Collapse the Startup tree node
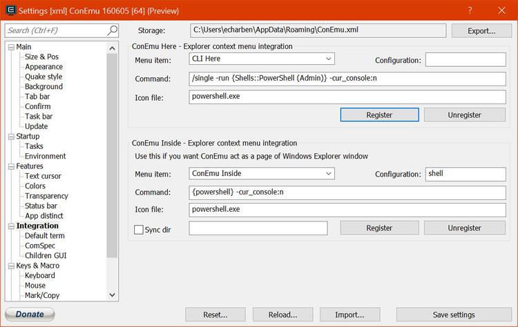This screenshot has height=327, width=518. pos(11,137)
